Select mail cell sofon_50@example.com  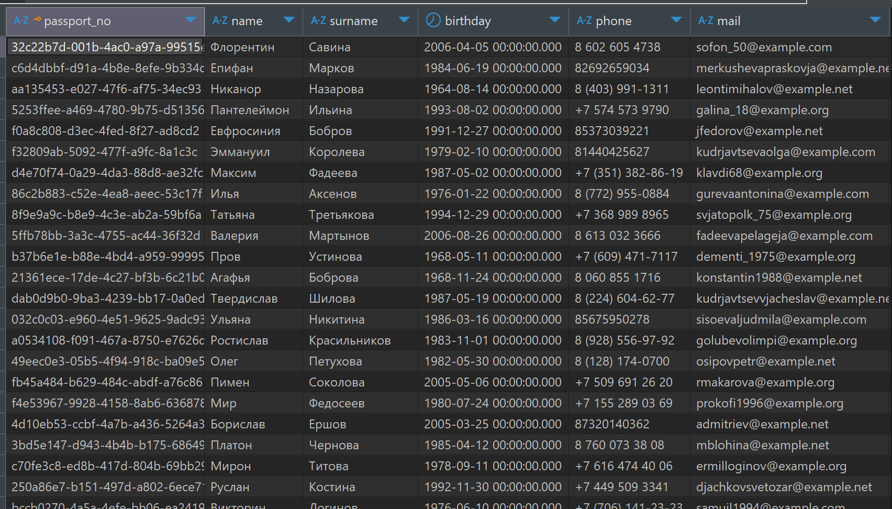pyautogui.click(x=791, y=47)
